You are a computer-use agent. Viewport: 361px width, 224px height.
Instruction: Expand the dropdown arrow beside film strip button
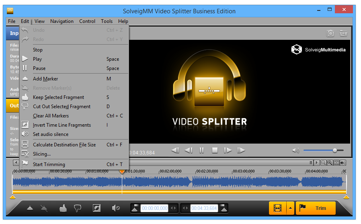point(290,208)
